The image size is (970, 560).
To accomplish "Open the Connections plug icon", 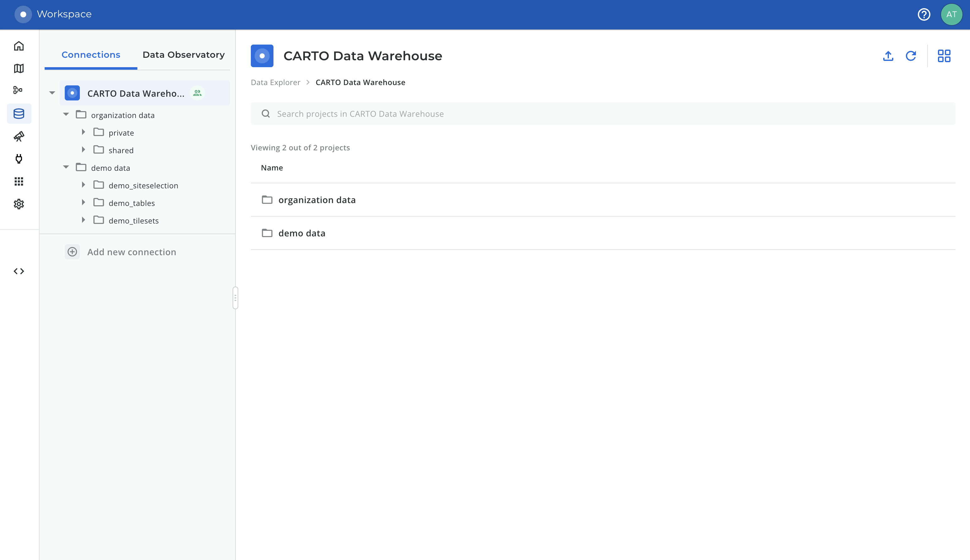I will [x=19, y=159].
